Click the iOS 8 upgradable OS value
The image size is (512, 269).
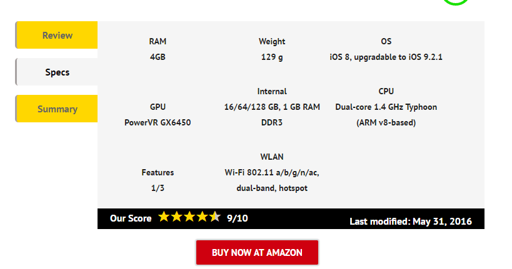click(386, 57)
